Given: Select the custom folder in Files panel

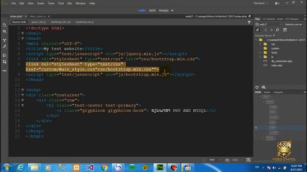Looking at the screenshot, I should [x=275, y=48].
